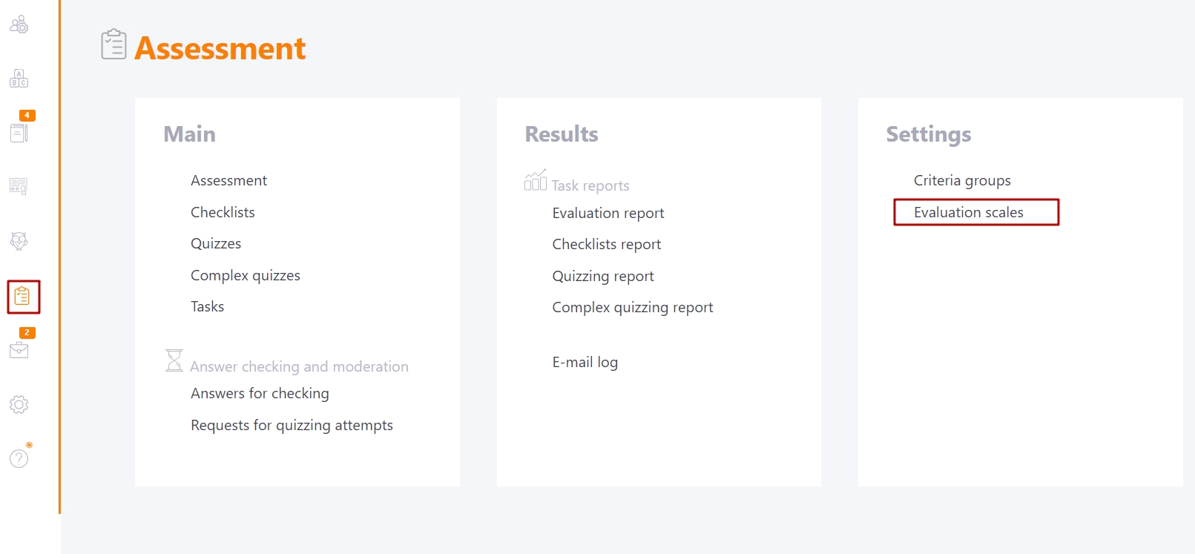Open the owl mascot sidebar icon
This screenshot has width=1195, height=554.
tap(19, 241)
